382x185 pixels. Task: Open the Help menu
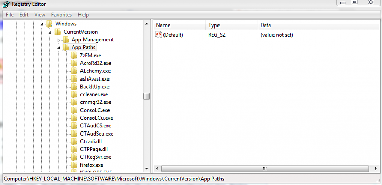click(84, 15)
